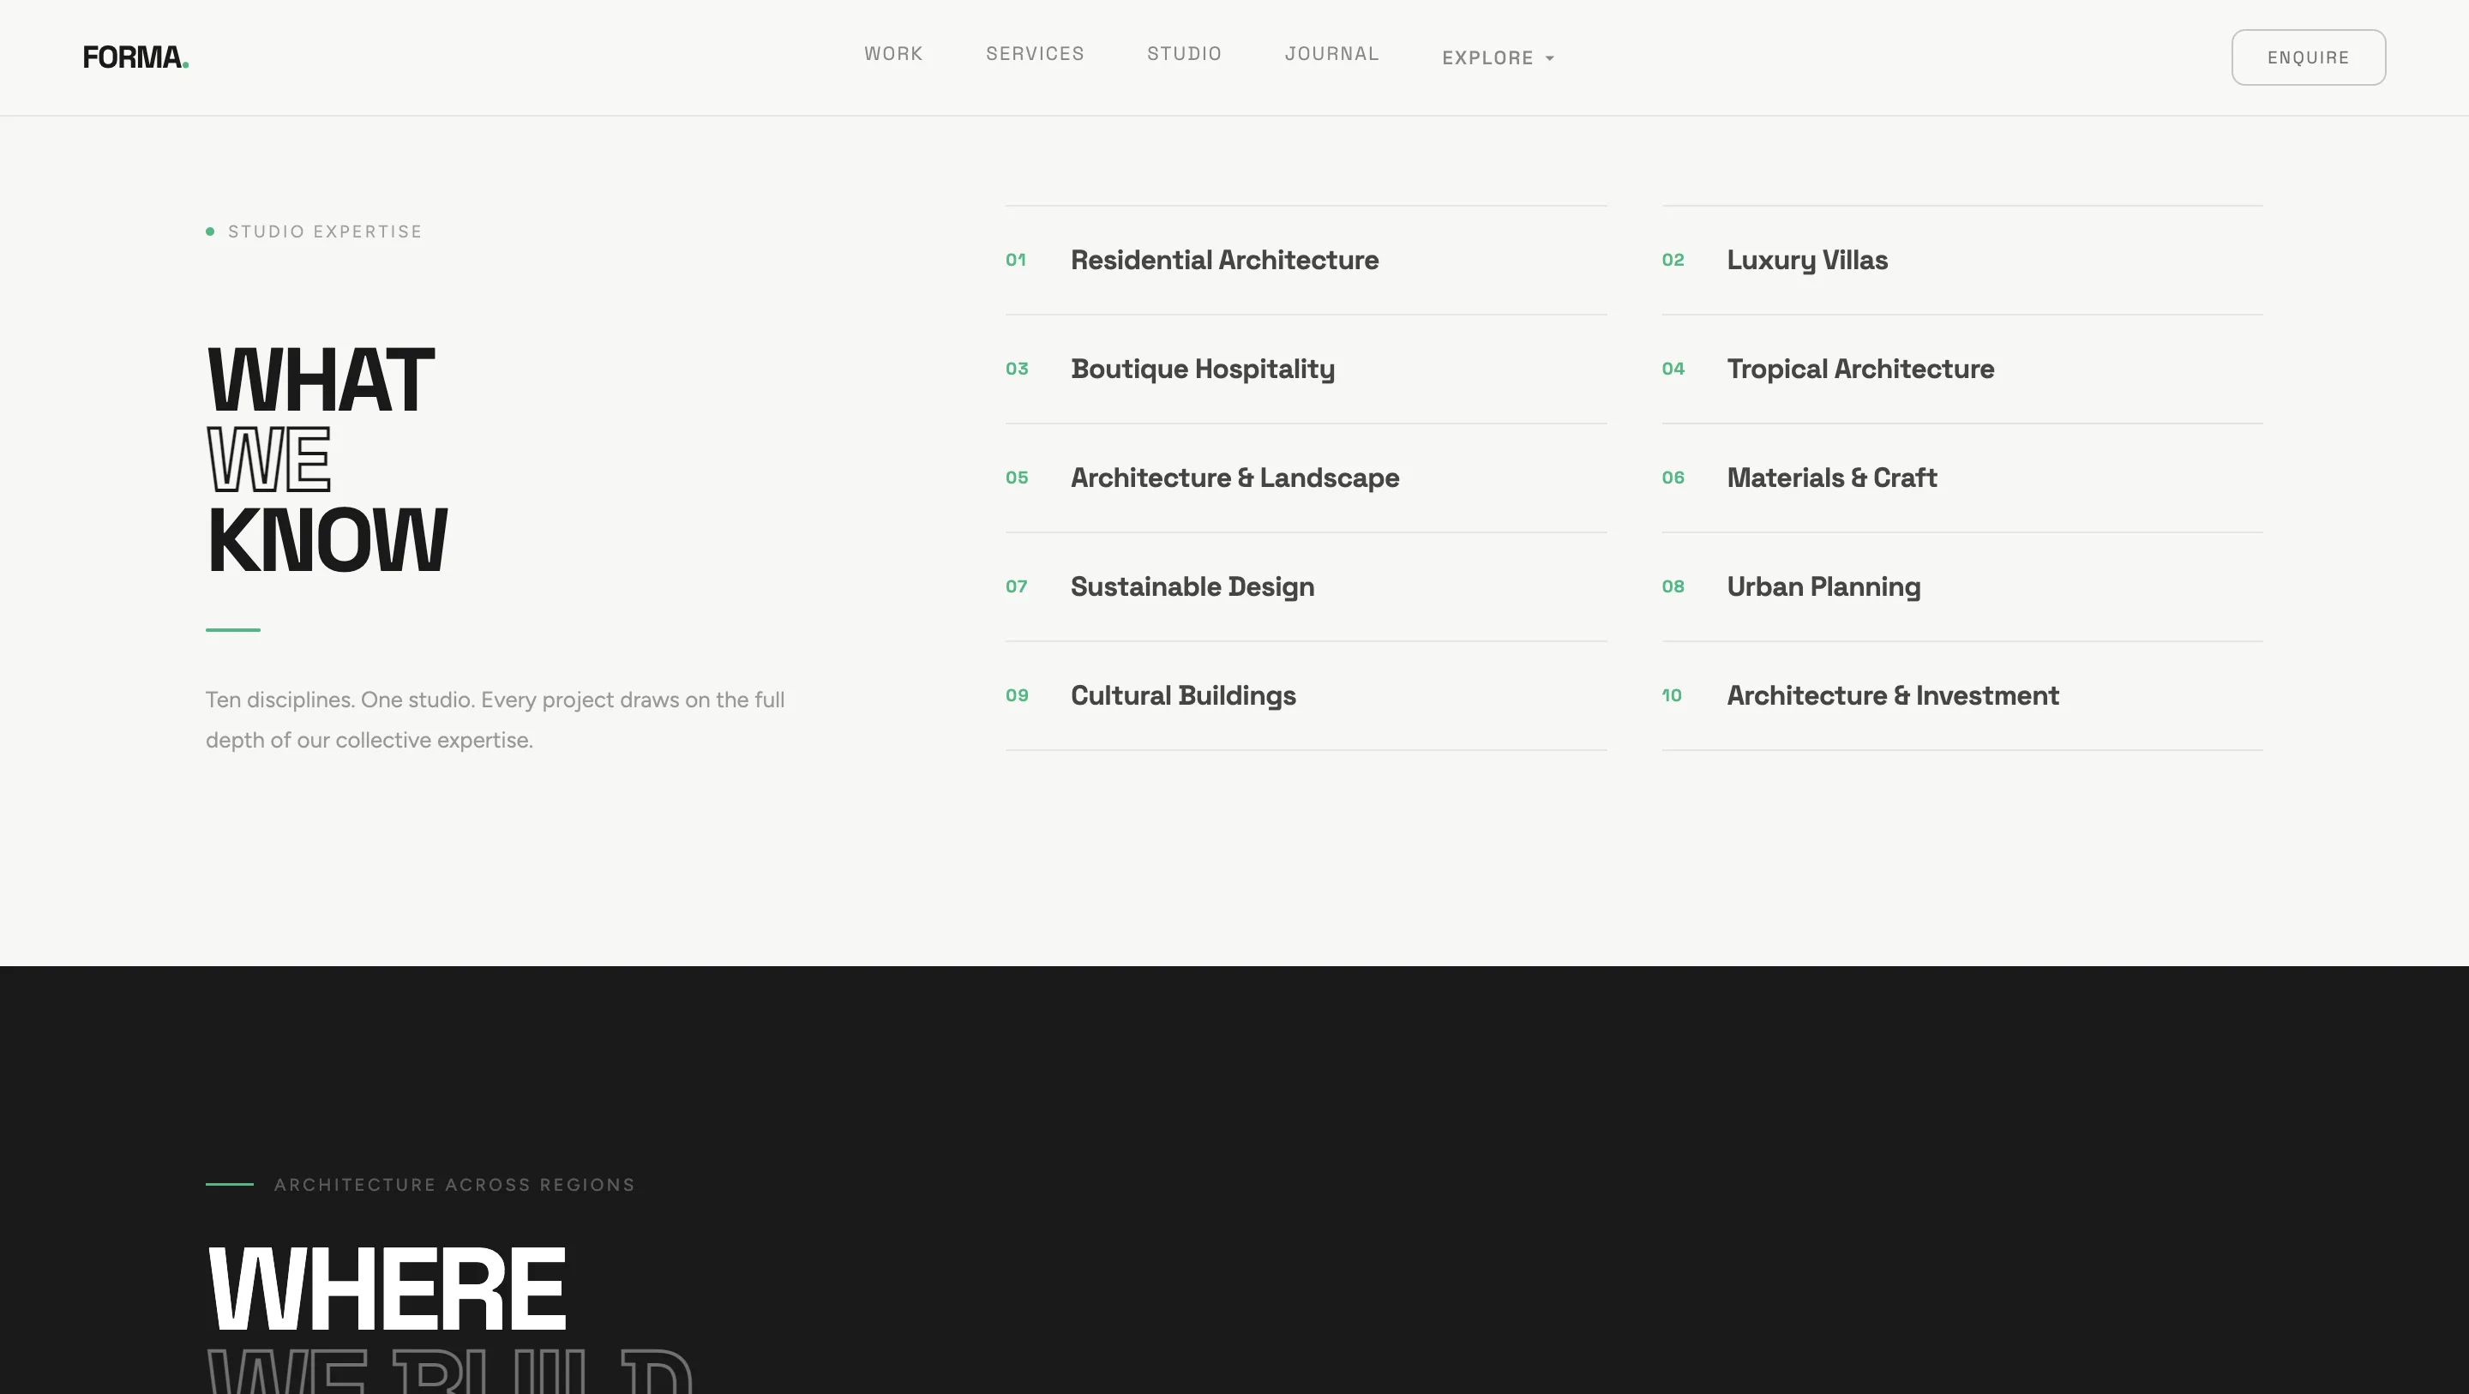
Task: Select Residential Architecture expertise item
Action: [x=1225, y=260]
